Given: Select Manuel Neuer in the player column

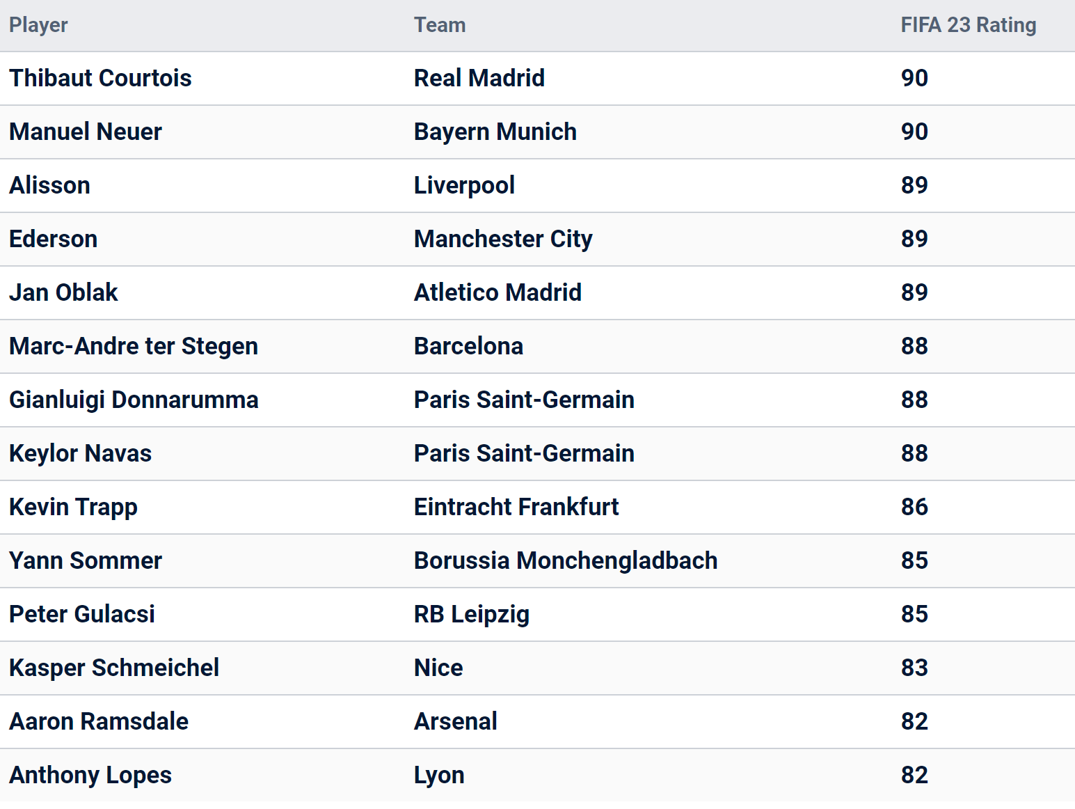Looking at the screenshot, I should pyautogui.click(x=86, y=132).
